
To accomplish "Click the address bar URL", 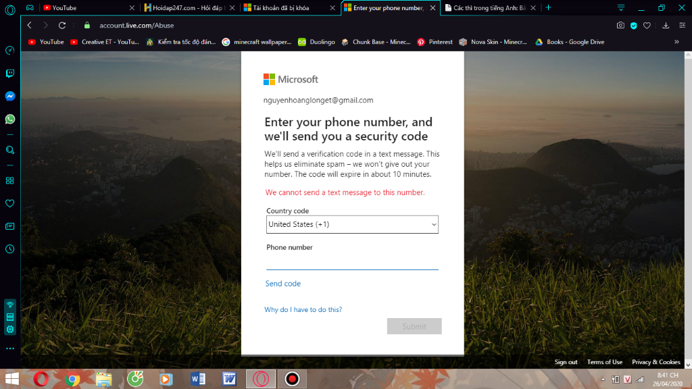I will click(137, 26).
